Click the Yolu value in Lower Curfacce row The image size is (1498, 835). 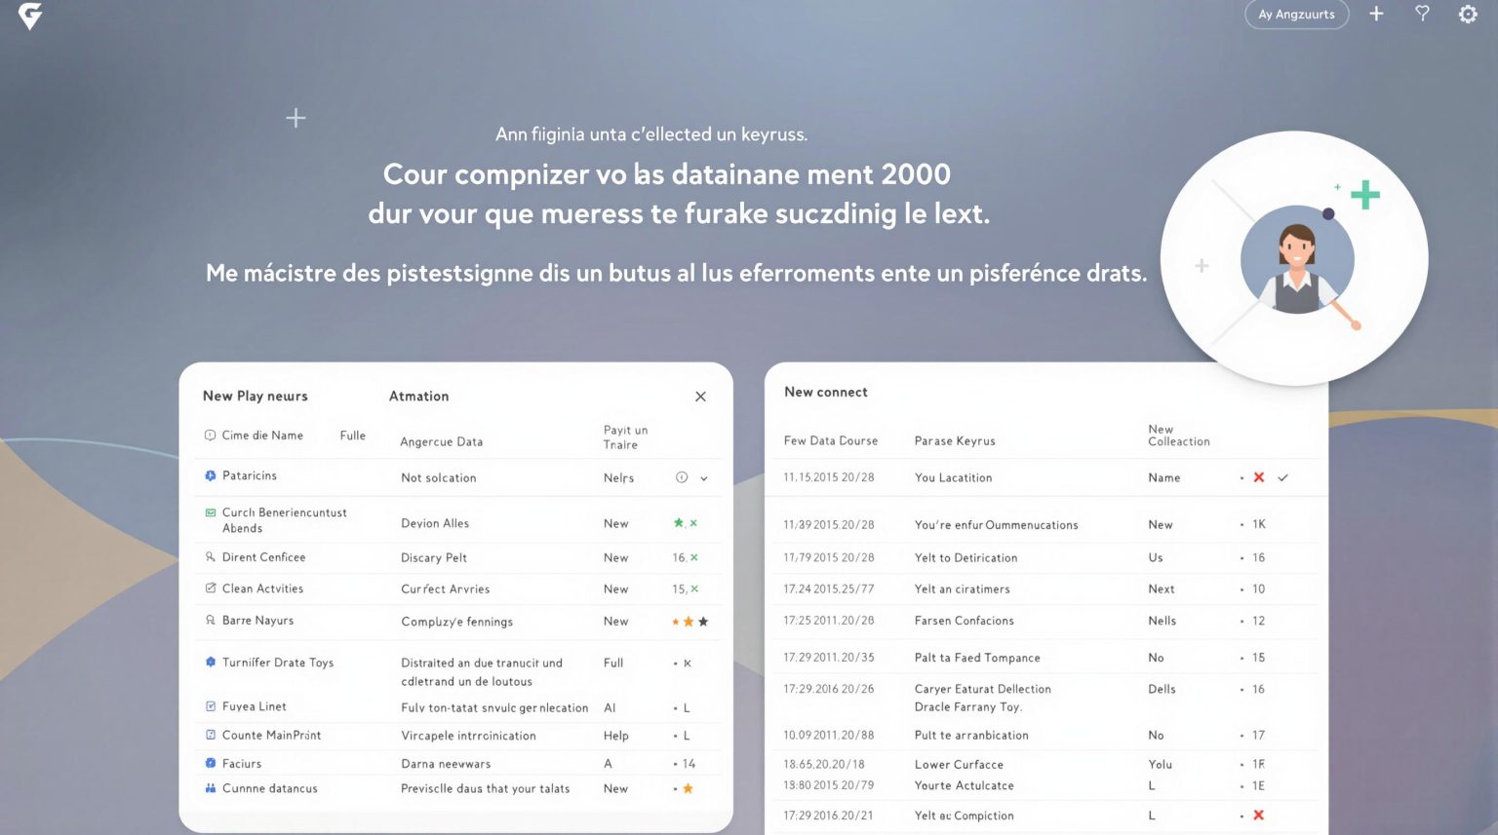point(1160,764)
